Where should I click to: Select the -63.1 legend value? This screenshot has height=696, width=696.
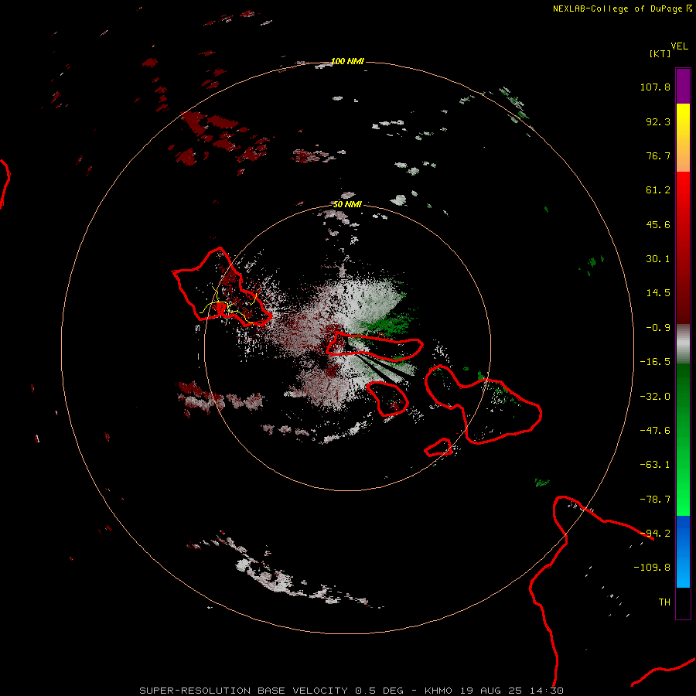coord(655,465)
